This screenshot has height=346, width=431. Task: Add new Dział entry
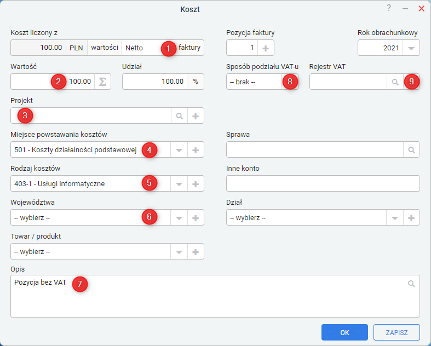click(x=411, y=218)
